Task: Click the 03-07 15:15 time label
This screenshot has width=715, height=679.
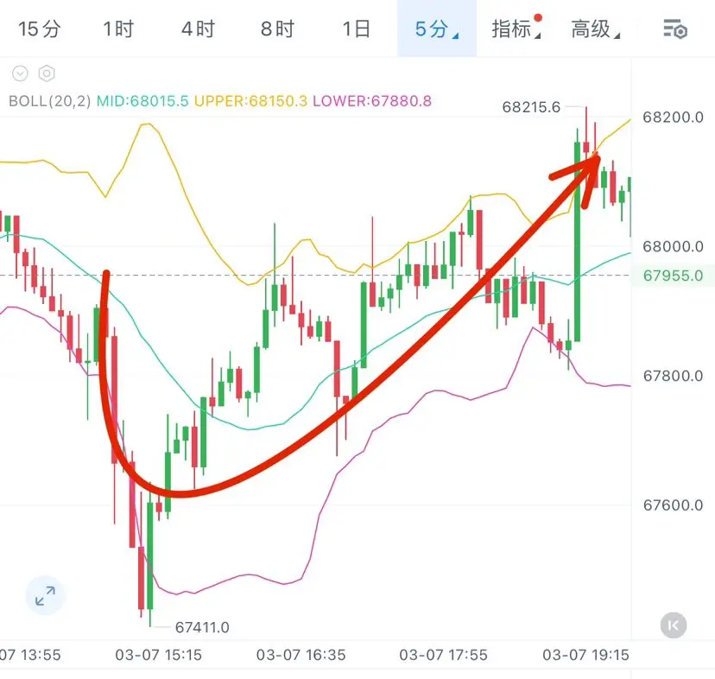Action: click(158, 656)
